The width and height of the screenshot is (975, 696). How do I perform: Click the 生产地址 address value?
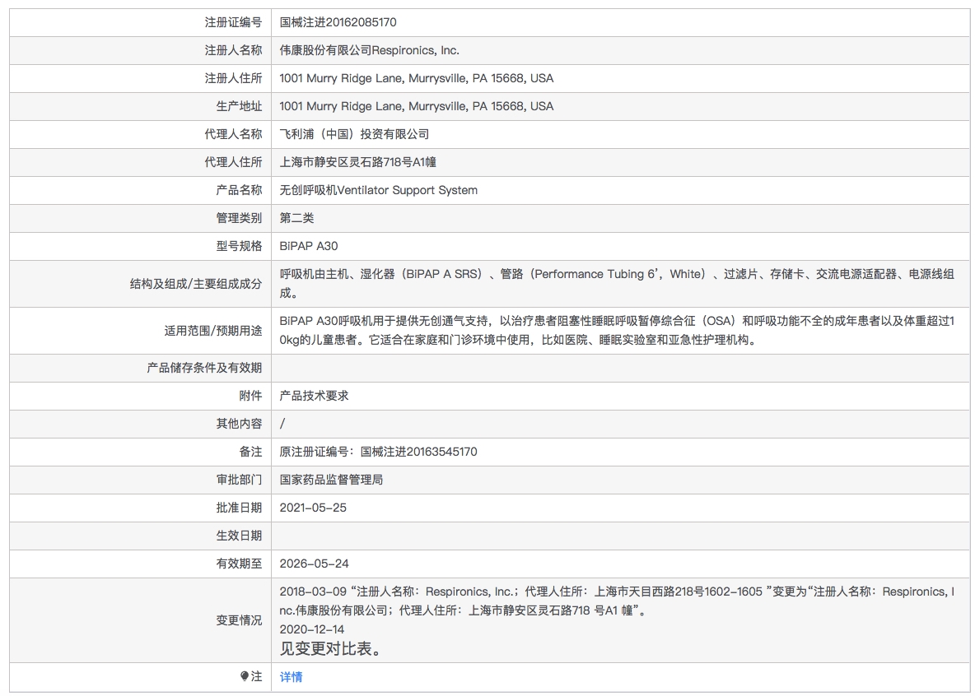(416, 106)
